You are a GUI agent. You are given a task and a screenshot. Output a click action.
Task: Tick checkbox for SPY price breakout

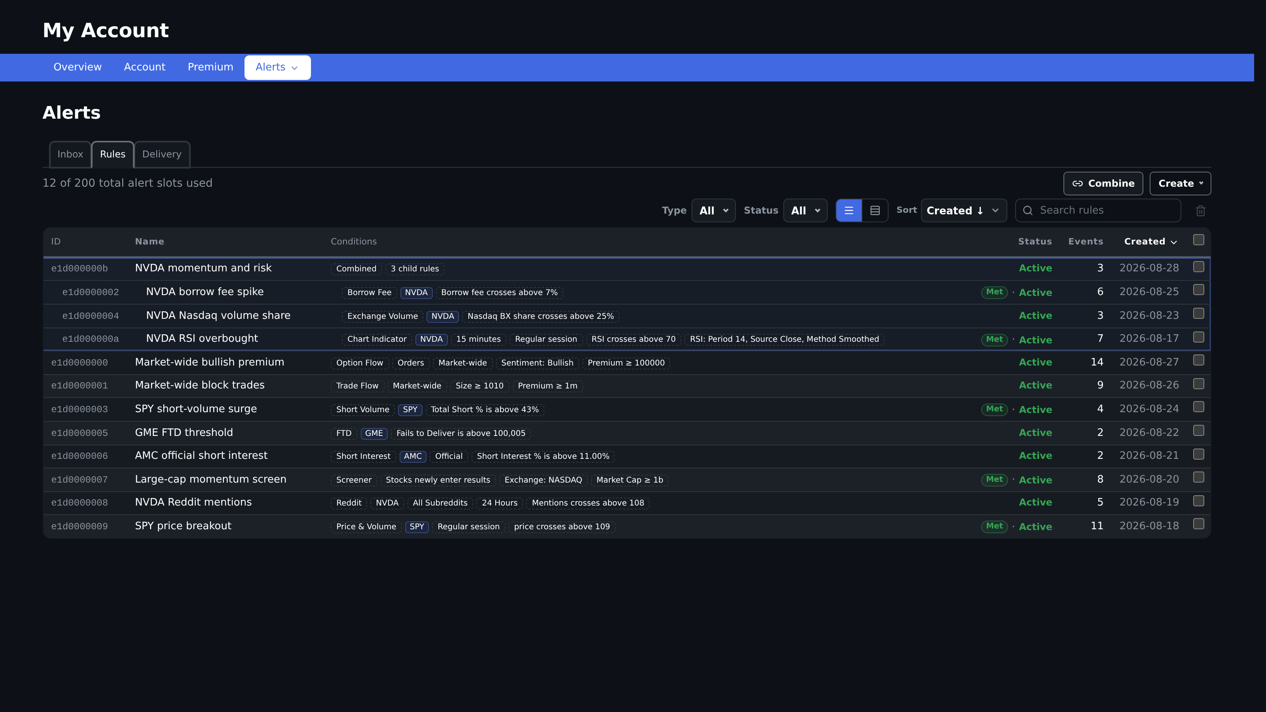(1199, 524)
